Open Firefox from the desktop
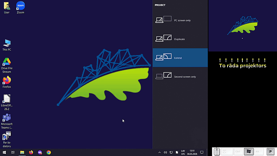 [x=7, y=81]
